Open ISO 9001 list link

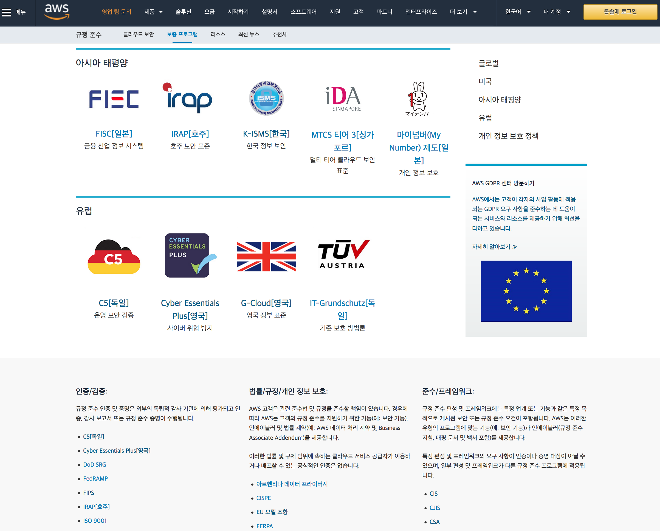[x=95, y=521]
